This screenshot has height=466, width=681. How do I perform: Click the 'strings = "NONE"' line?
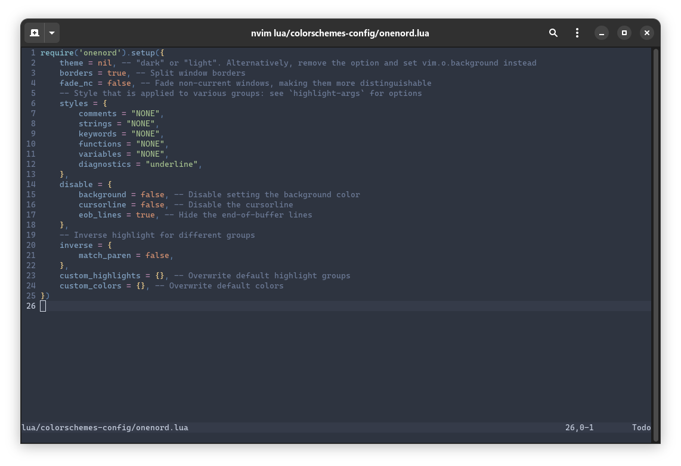pyautogui.click(x=119, y=124)
